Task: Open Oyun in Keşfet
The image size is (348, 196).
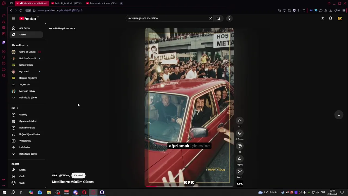Action: (26, 183)
